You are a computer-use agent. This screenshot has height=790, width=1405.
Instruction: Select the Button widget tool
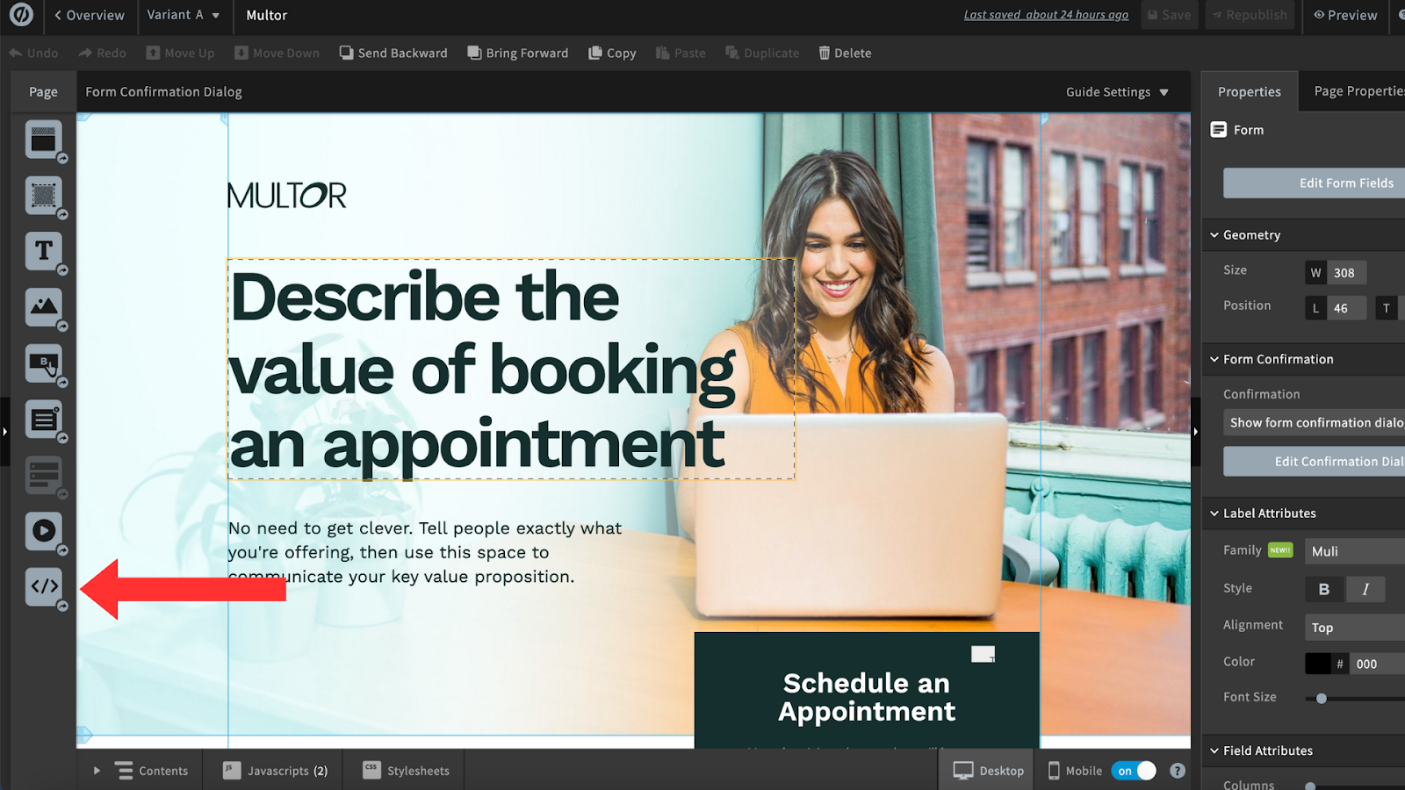(43, 363)
